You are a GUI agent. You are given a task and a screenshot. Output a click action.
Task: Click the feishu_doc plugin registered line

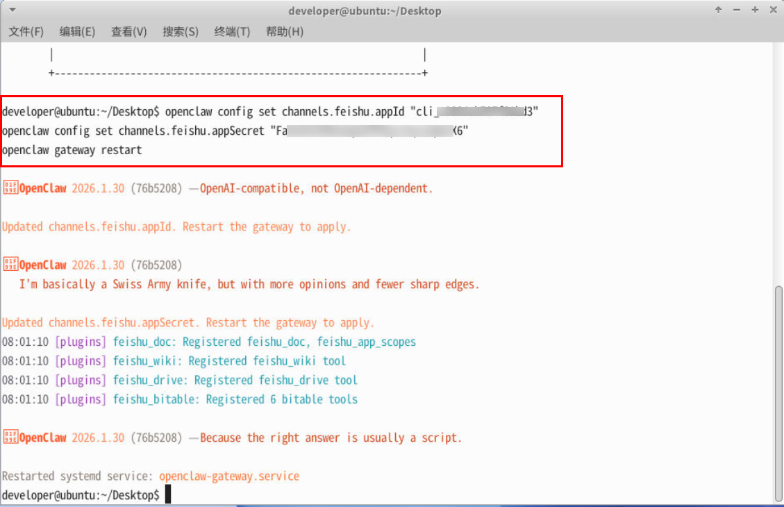point(209,342)
